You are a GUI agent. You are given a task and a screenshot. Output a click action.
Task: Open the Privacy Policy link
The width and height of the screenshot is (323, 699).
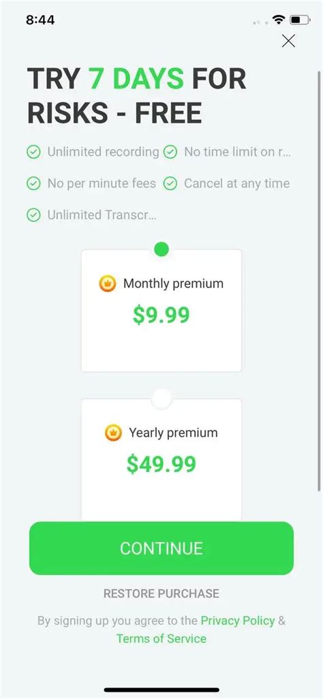pos(237,621)
